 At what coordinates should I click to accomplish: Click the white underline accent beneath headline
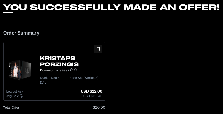tap(8, 13)
